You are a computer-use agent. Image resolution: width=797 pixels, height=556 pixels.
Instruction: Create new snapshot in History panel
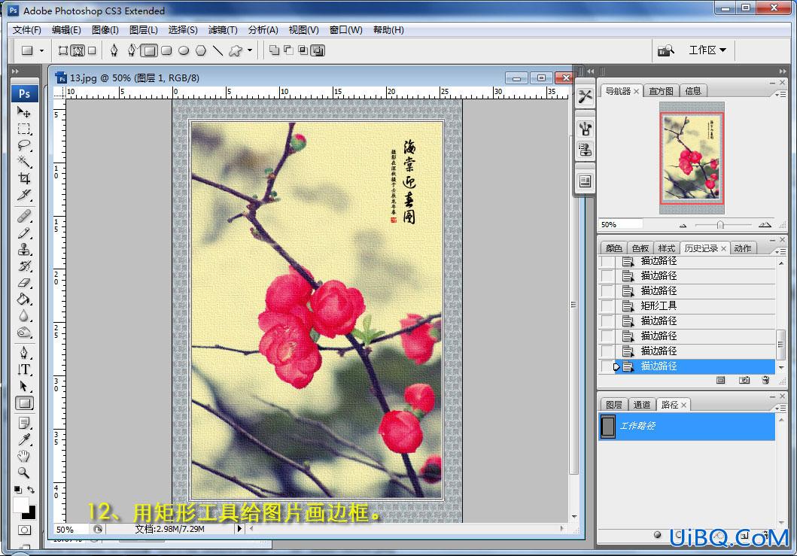point(744,380)
